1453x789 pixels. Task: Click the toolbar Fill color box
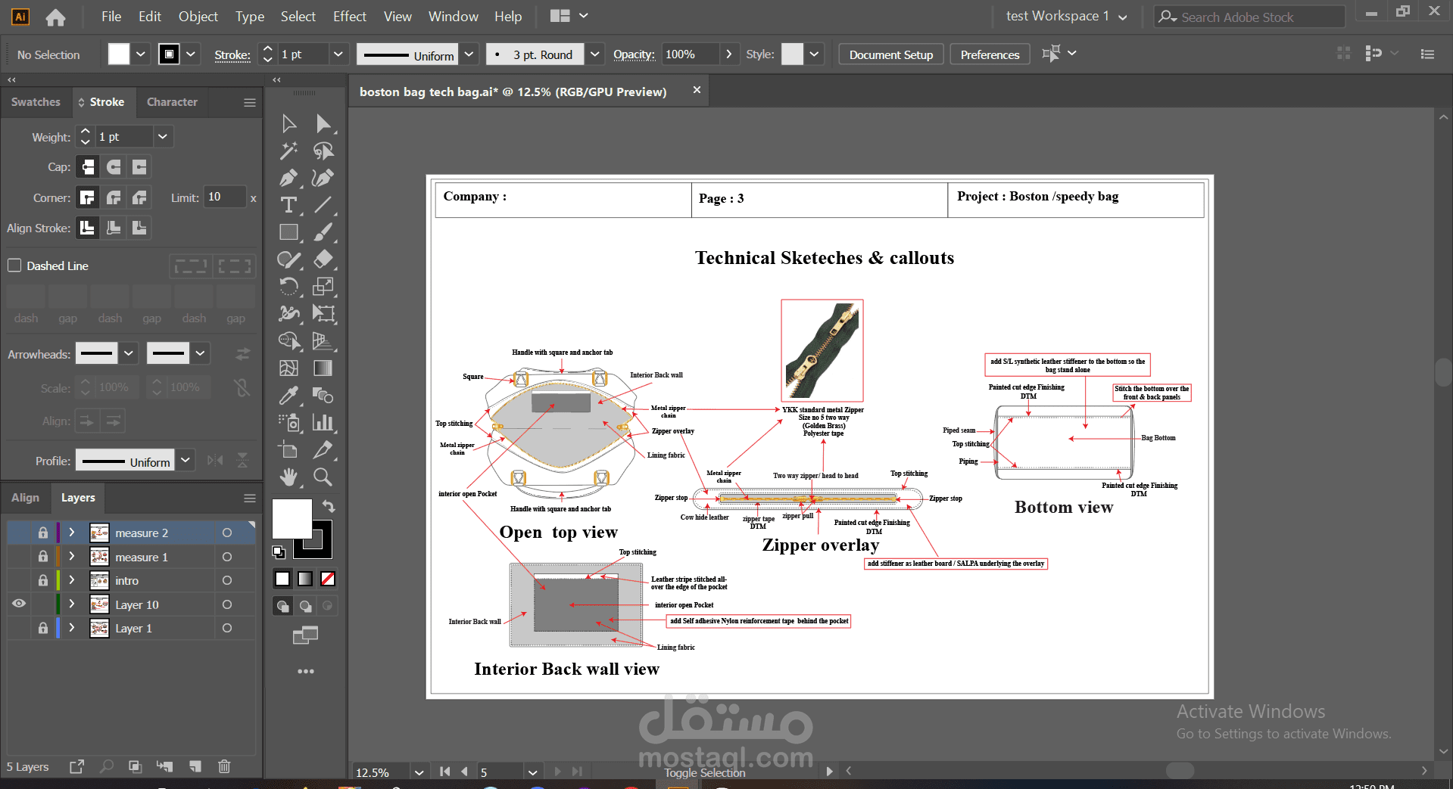click(292, 518)
